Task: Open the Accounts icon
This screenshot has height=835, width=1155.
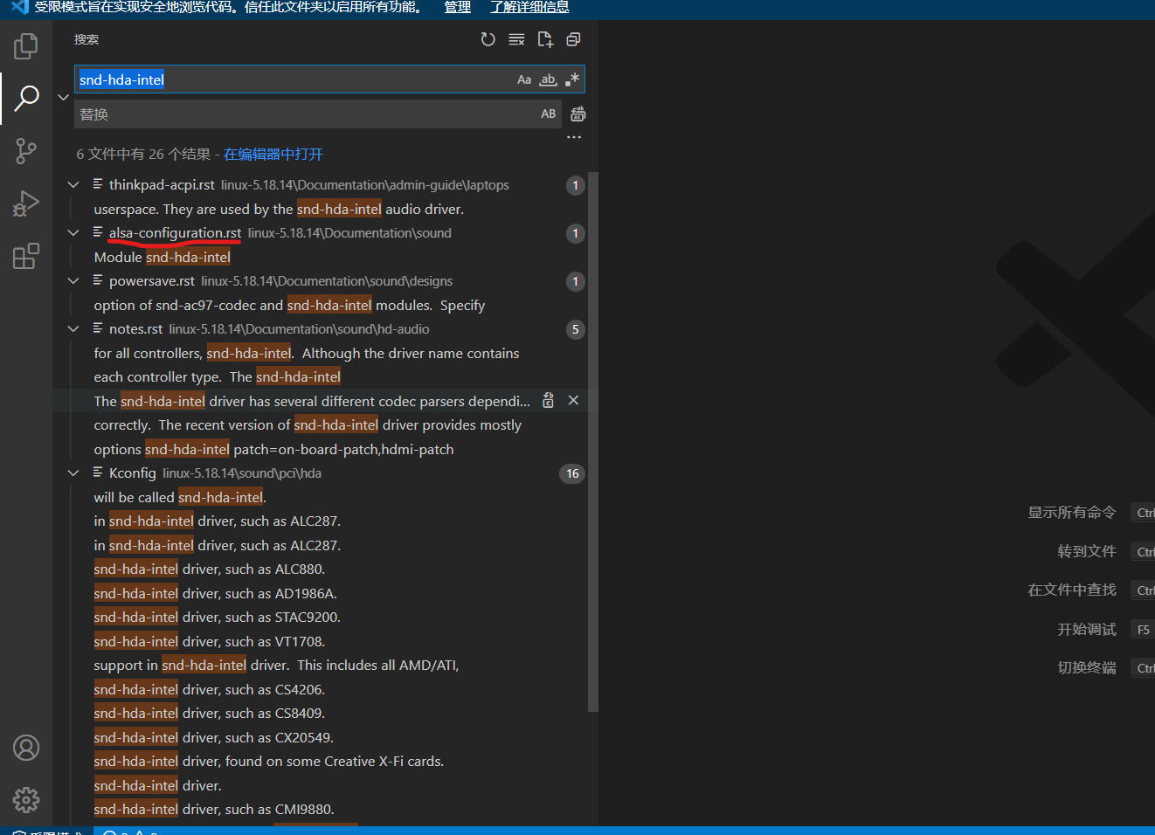Action: (26, 748)
